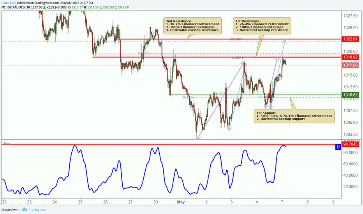363x214 pixels.
Task: Click the 1st Resistance annotation box
Action: point(262,25)
